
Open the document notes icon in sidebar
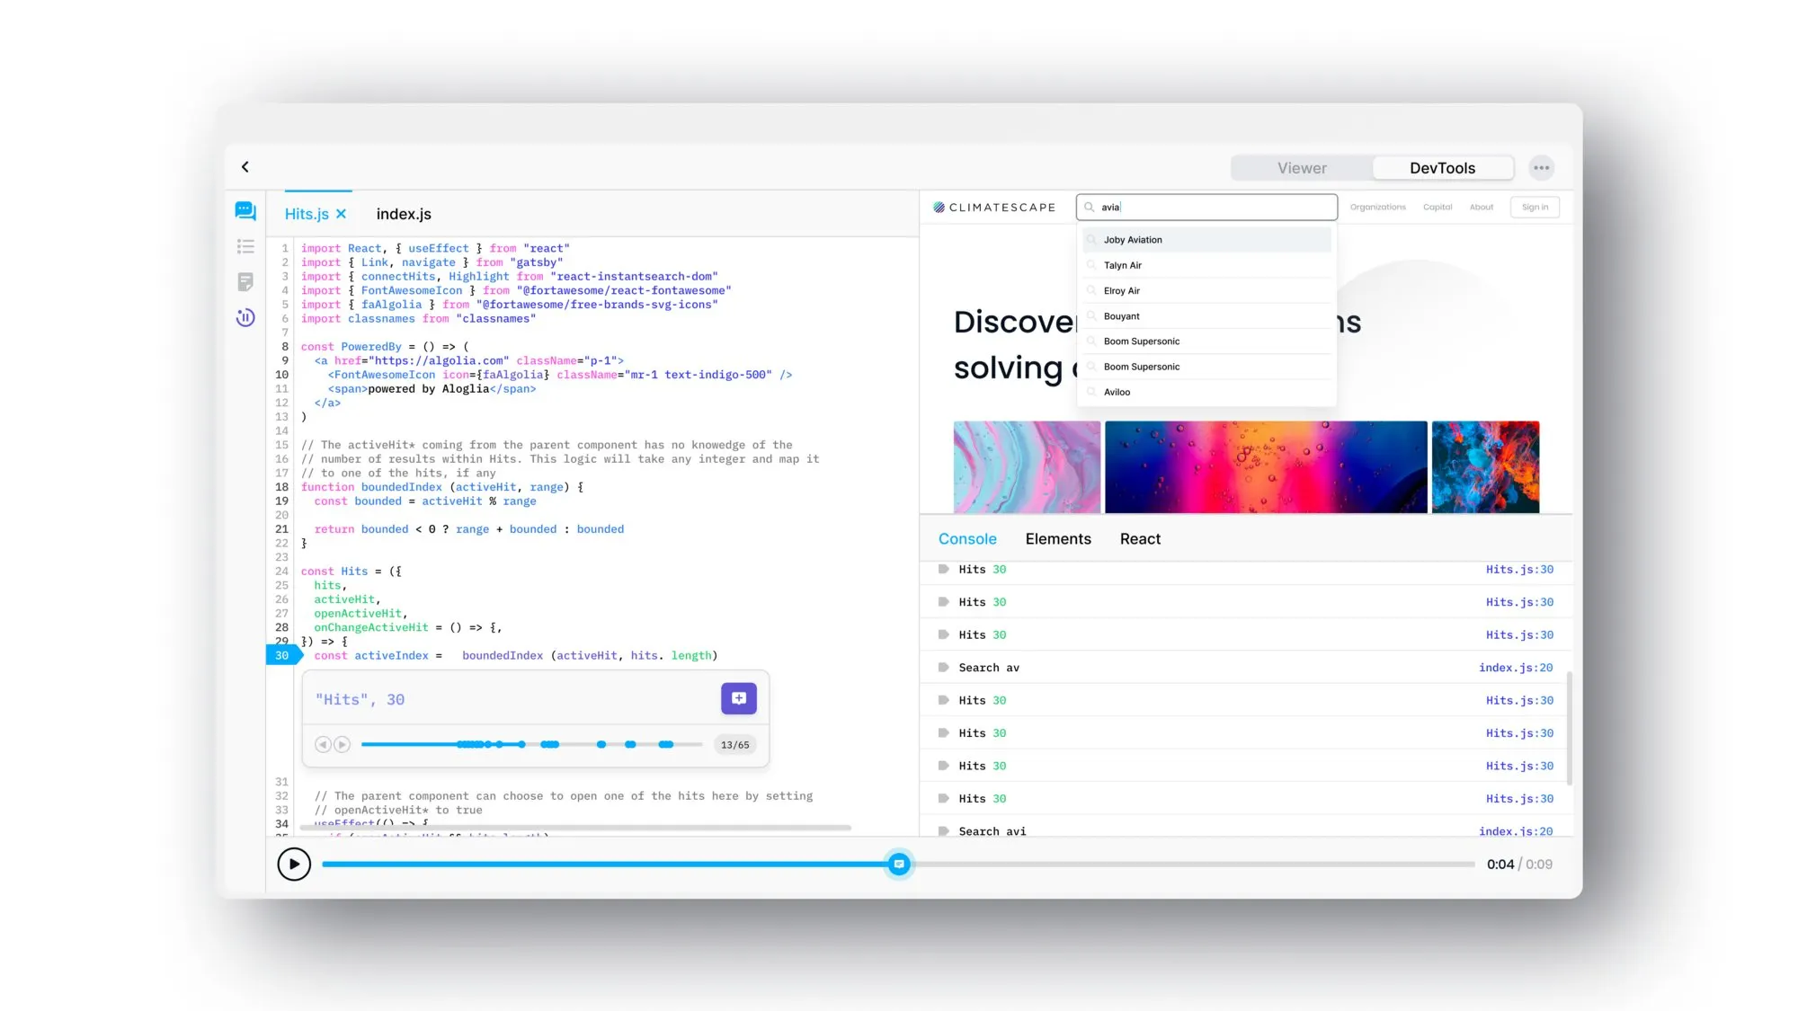(245, 282)
